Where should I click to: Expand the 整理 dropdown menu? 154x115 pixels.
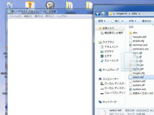[102, 21]
